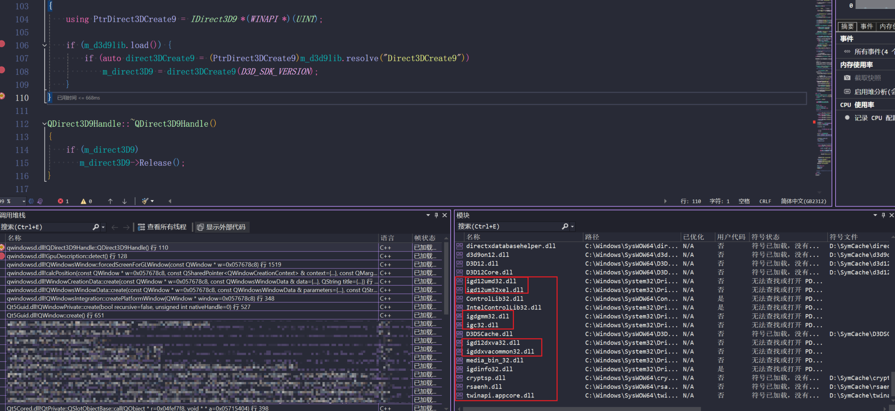Click the call stack search magnifier icon

(95, 227)
